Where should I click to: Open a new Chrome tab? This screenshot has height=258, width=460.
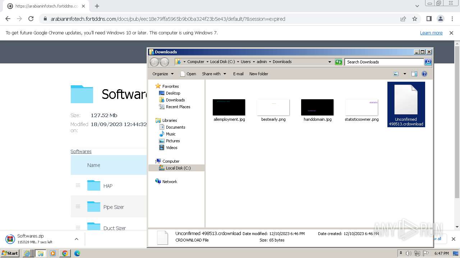[97, 6]
